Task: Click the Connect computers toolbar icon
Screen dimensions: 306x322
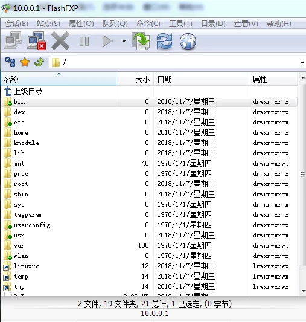Action: 13,40
